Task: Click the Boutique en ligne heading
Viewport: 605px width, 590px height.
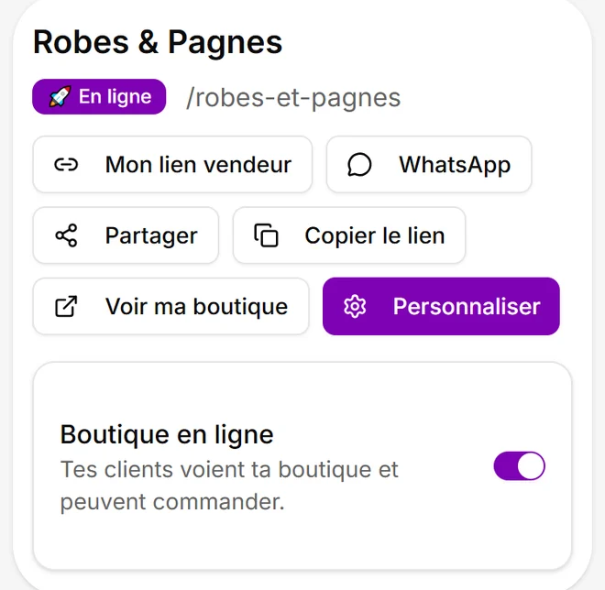Action: click(x=167, y=435)
